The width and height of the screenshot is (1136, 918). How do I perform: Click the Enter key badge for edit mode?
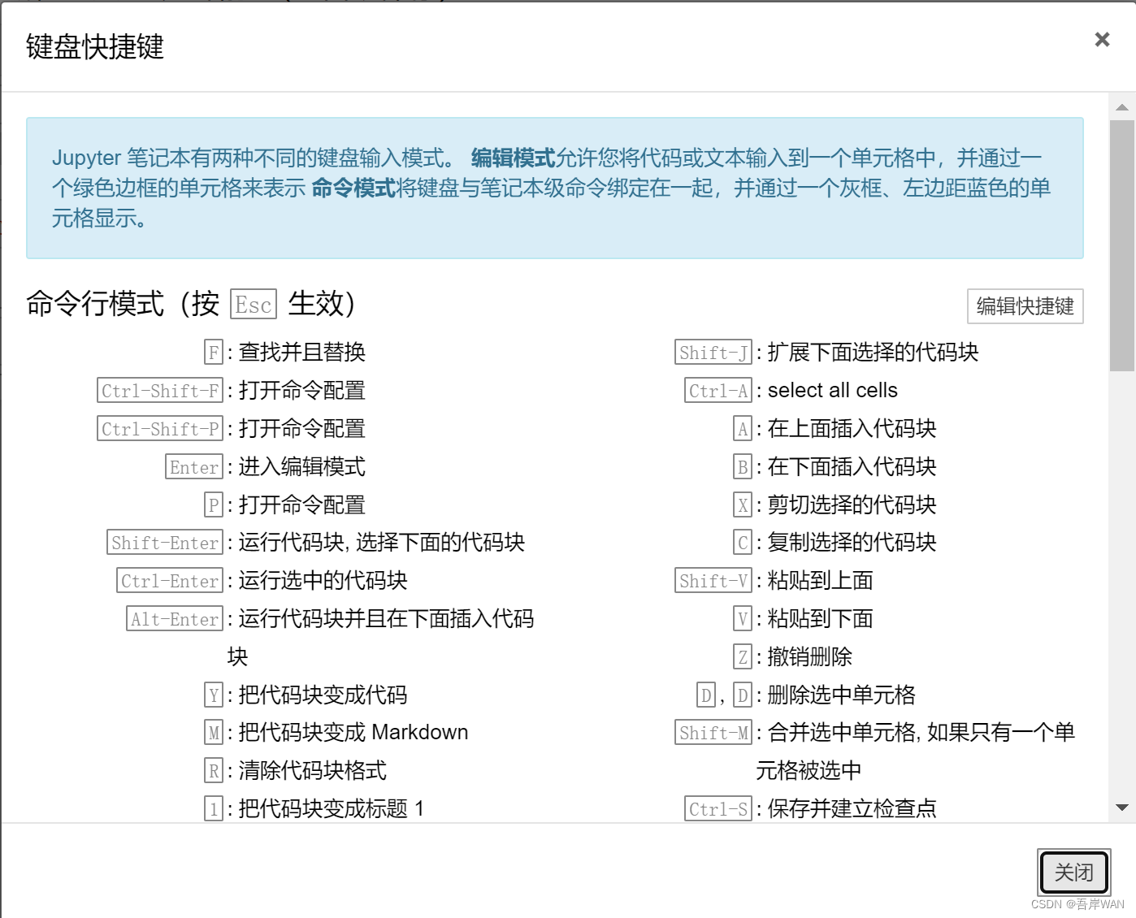pyautogui.click(x=193, y=466)
